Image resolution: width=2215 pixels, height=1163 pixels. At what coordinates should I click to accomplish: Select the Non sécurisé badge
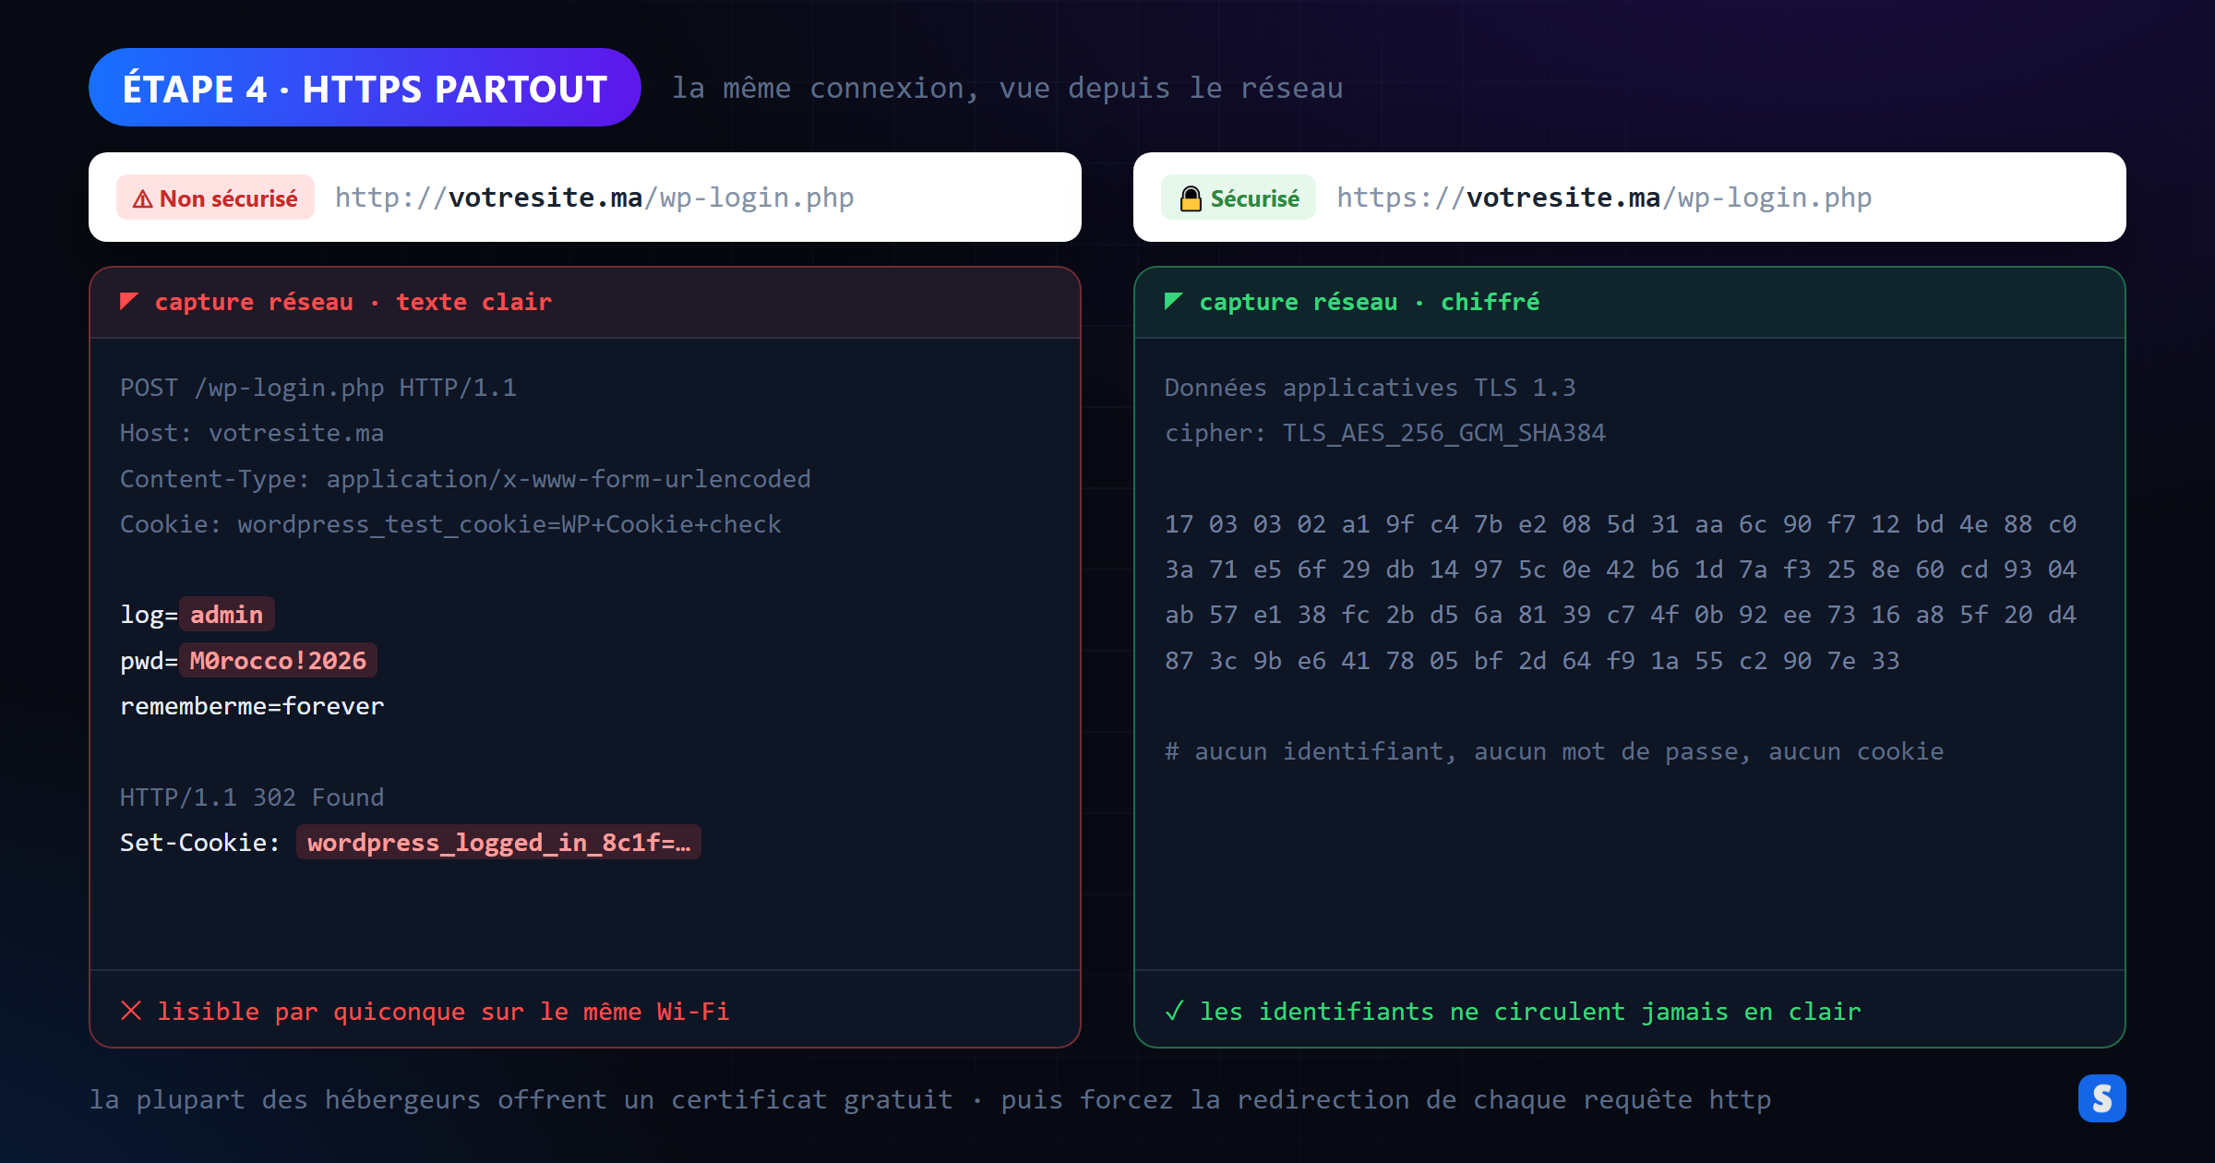[x=215, y=198]
